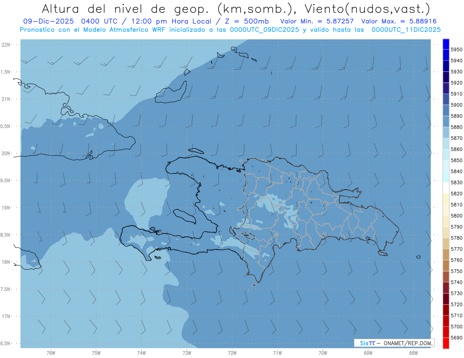
Task: Click the 5690 colorbar label
Action: [456, 338]
